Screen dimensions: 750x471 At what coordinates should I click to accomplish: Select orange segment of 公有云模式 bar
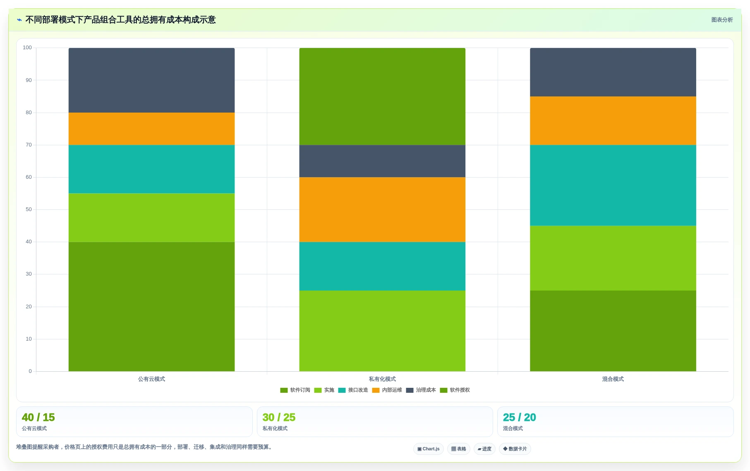pos(151,129)
